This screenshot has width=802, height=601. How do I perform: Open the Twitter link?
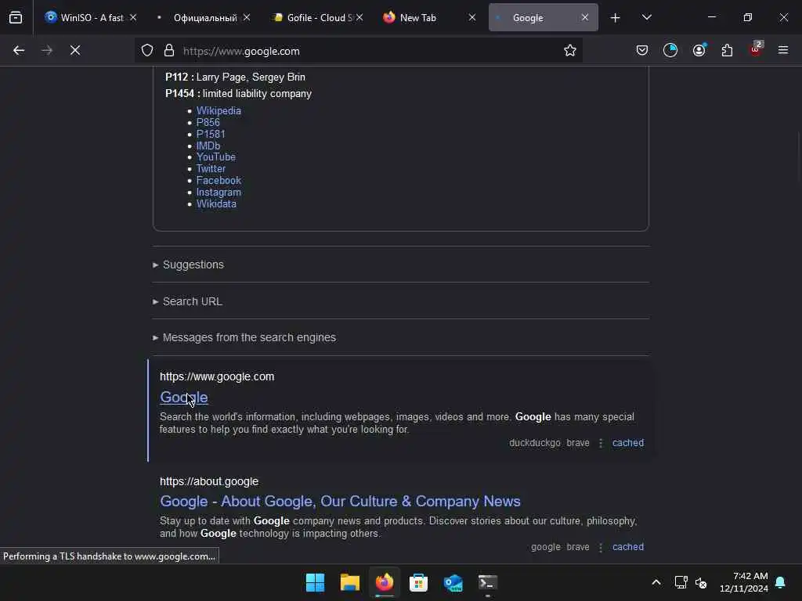tap(211, 169)
